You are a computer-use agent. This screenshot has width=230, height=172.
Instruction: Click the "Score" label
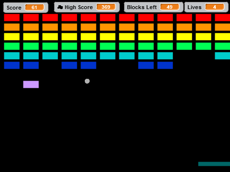pos(14,8)
